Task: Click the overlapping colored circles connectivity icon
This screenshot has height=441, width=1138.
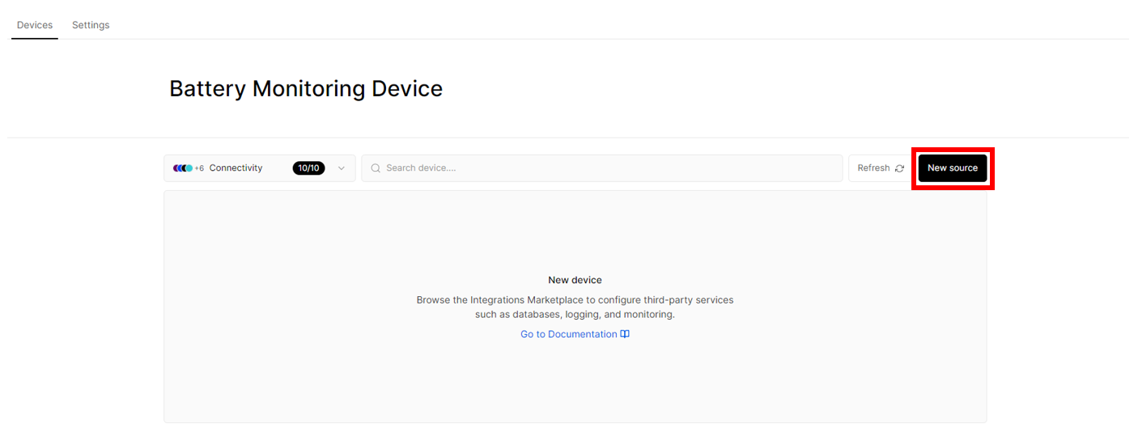Action: point(183,168)
